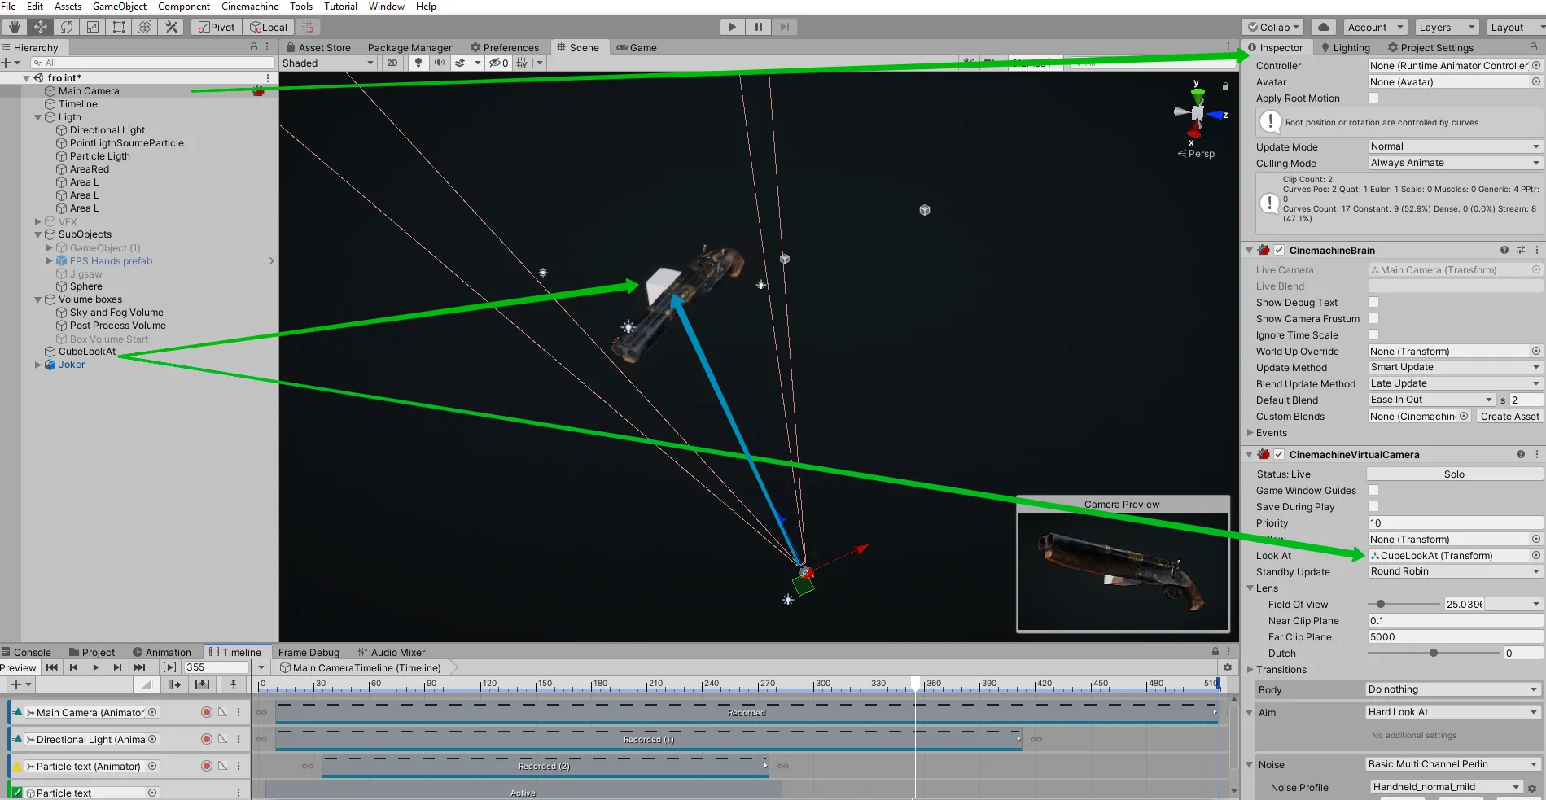Viewport: 1546px width, 800px height.
Task: Open the Cinemachine menu
Action: [250, 7]
